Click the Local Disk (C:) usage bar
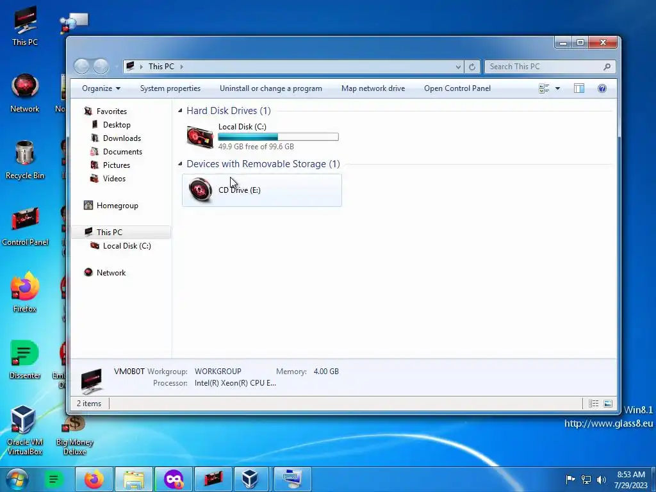Viewport: 656px width, 492px height. [278, 137]
